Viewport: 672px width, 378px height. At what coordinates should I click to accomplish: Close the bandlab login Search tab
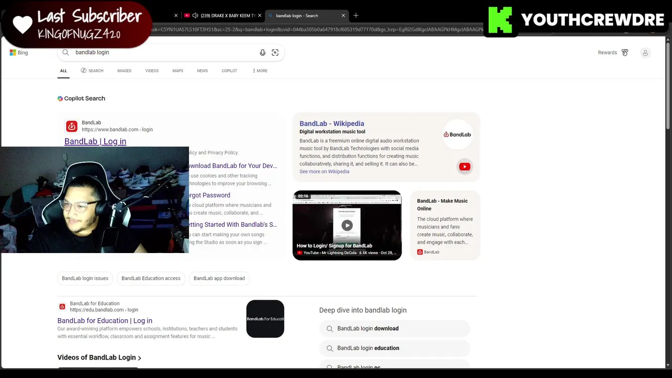click(343, 16)
